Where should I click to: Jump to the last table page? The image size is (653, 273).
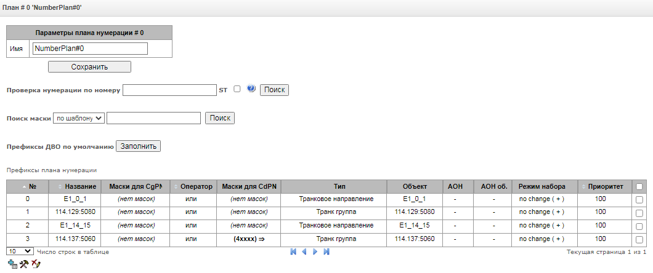coord(326,251)
